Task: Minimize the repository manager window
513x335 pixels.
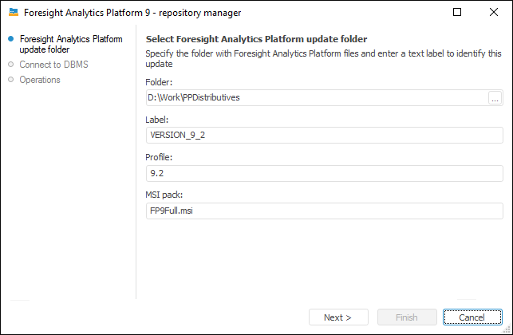Action: pyautogui.click(x=421, y=13)
